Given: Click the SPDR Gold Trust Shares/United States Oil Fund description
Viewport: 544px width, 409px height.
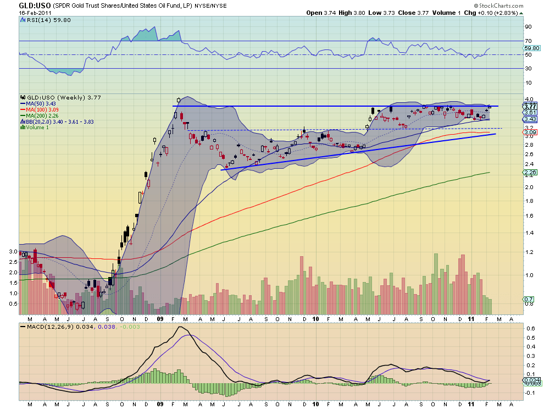Looking at the screenshot, I should click(122, 6).
